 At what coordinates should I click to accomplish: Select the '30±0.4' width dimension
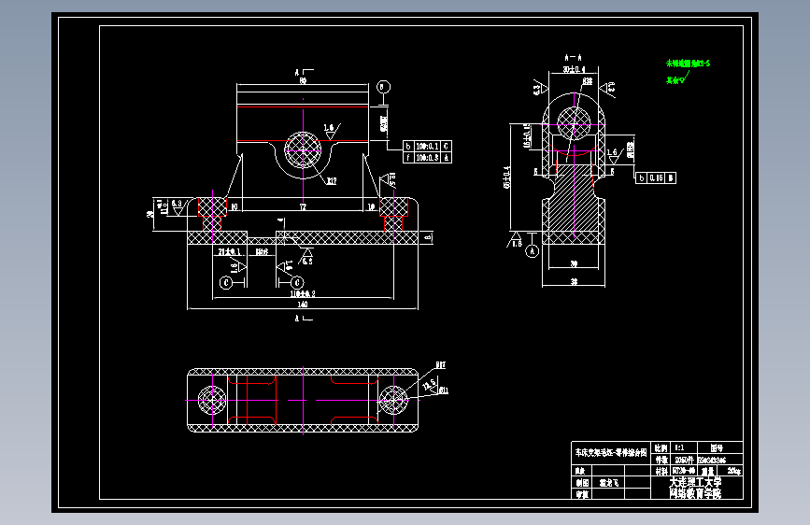pyautogui.click(x=574, y=69)
